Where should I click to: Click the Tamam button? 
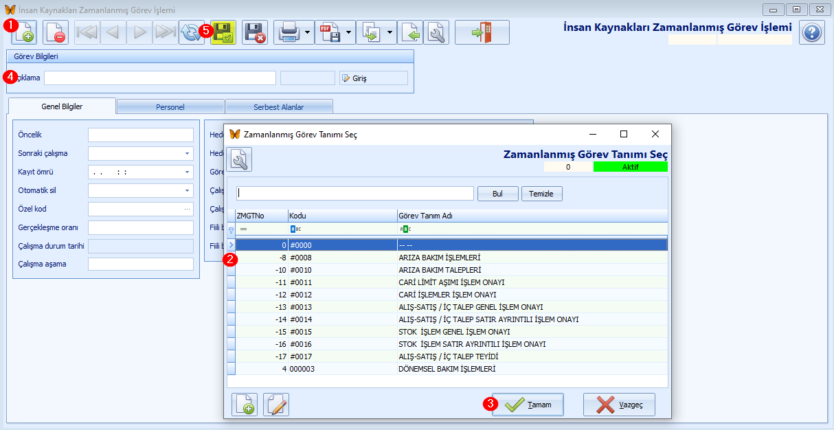528,405
